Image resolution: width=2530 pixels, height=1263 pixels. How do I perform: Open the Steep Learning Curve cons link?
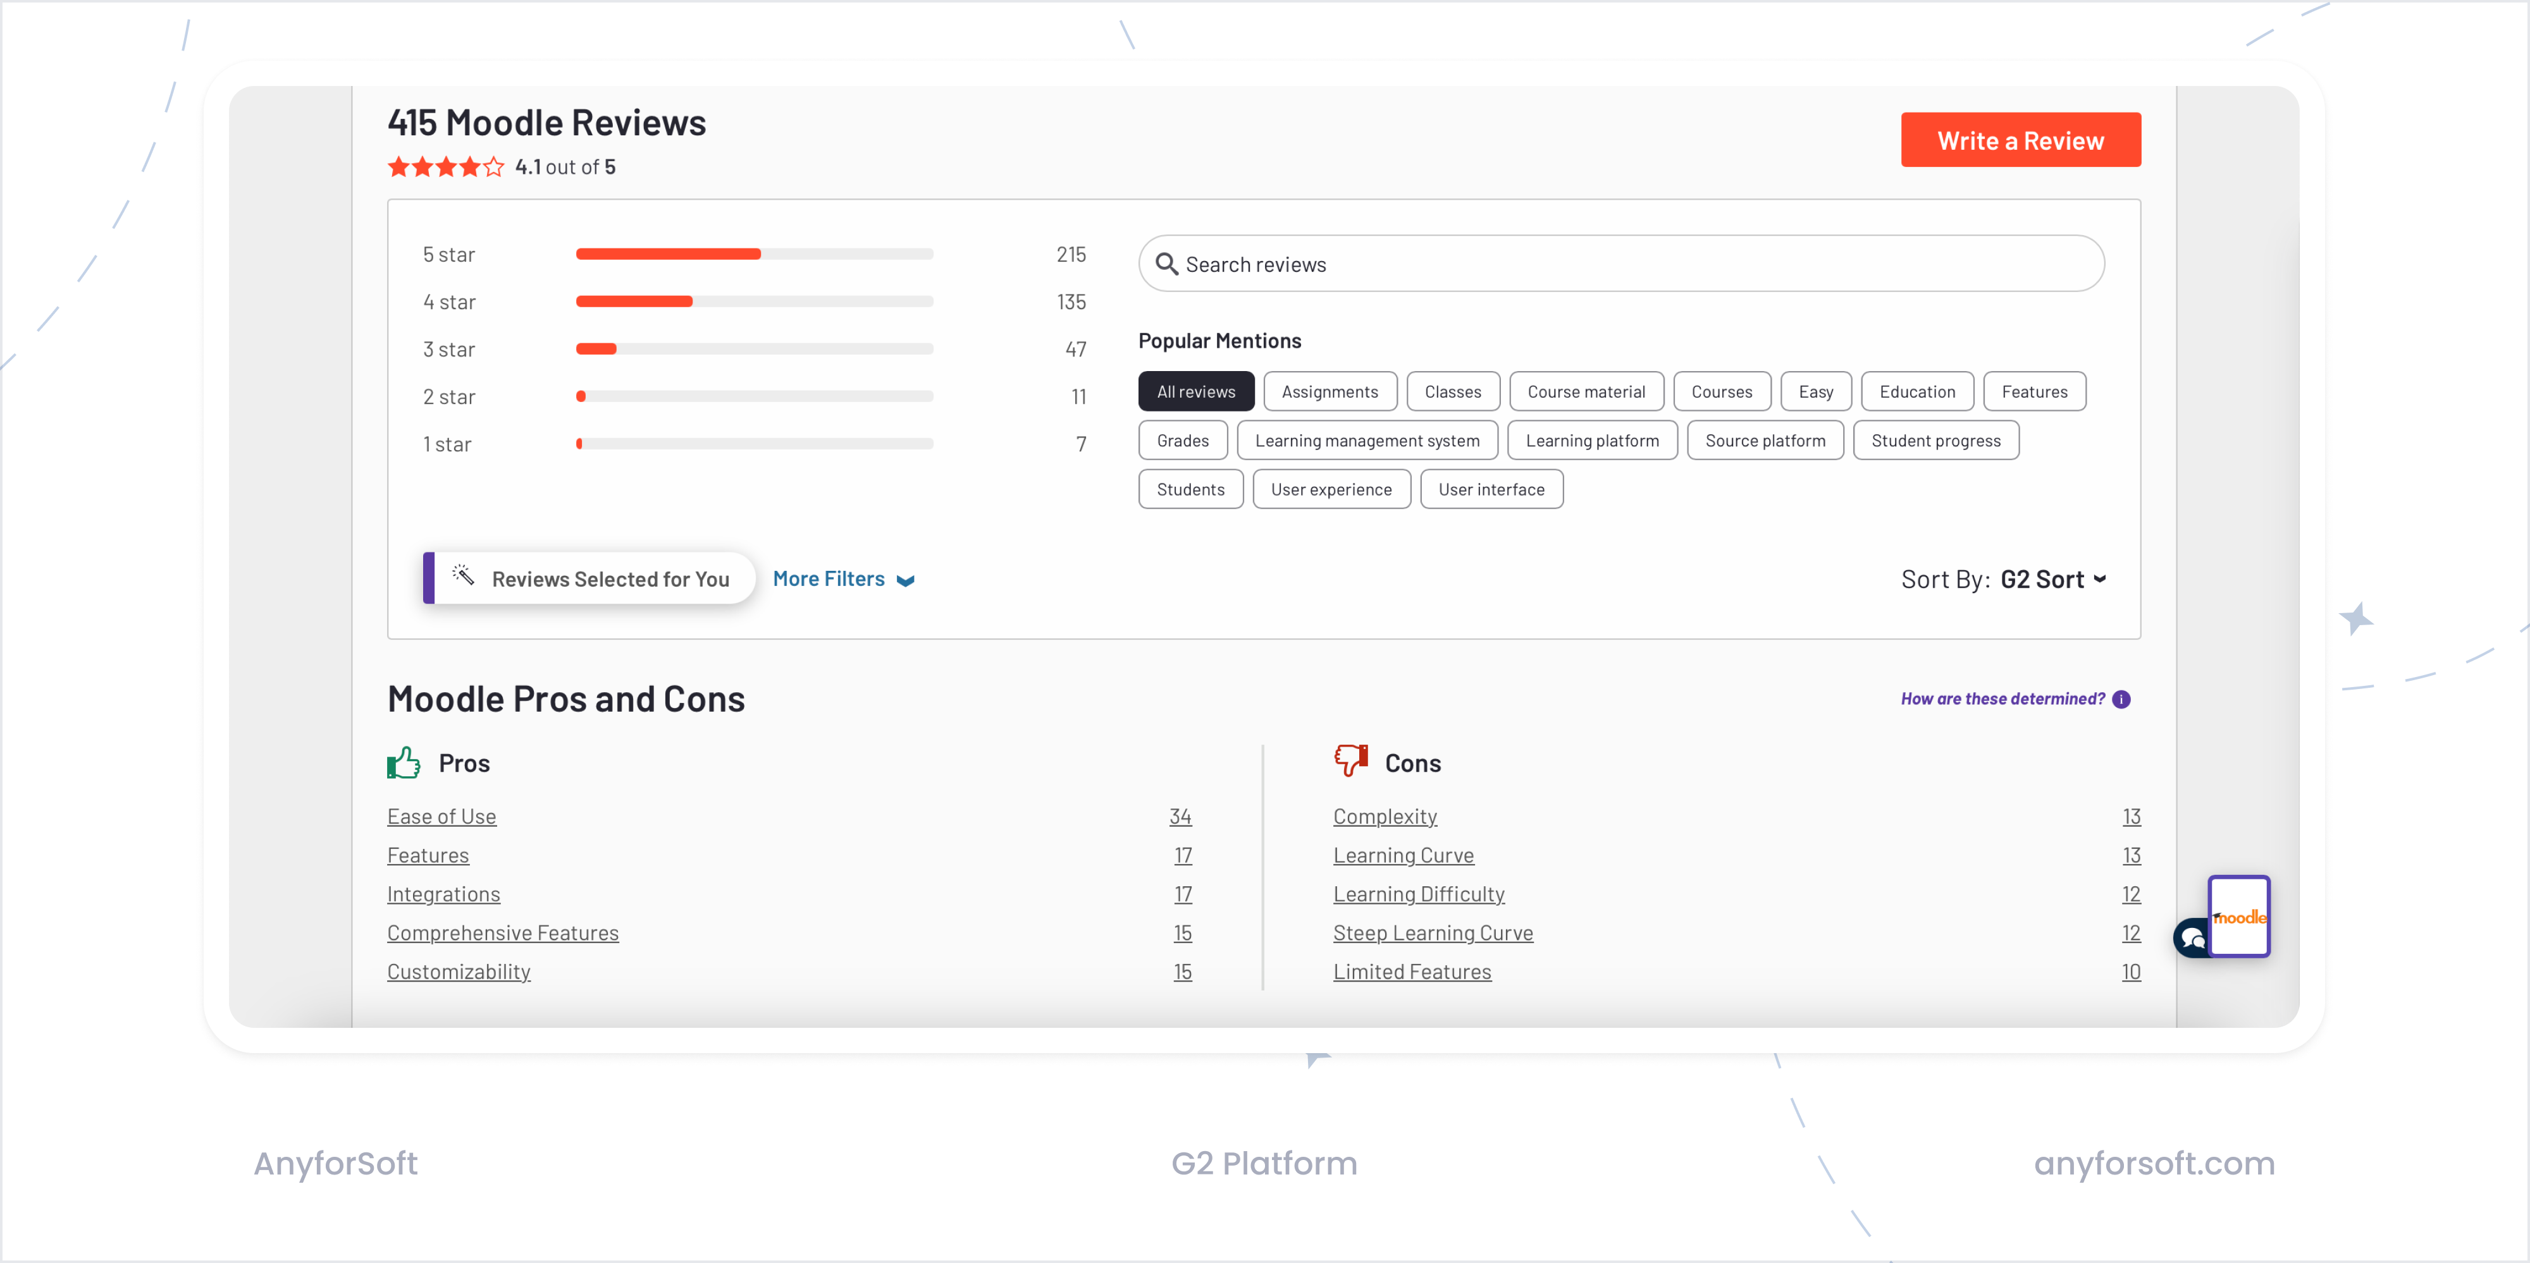coord(1432,932)
